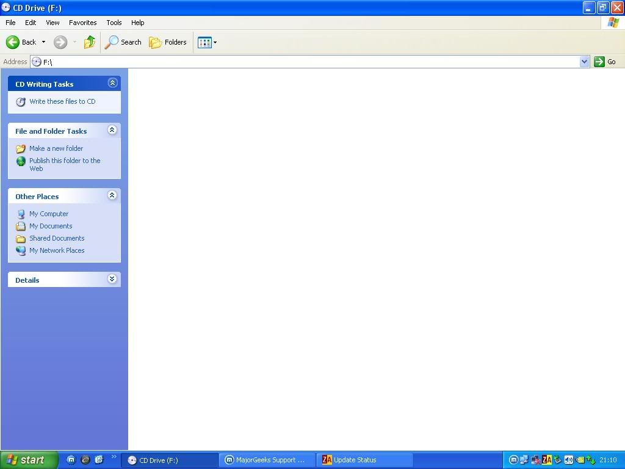Click the My Computer icon in sidebar
625x469 pixels.
[x=21, y=214]
